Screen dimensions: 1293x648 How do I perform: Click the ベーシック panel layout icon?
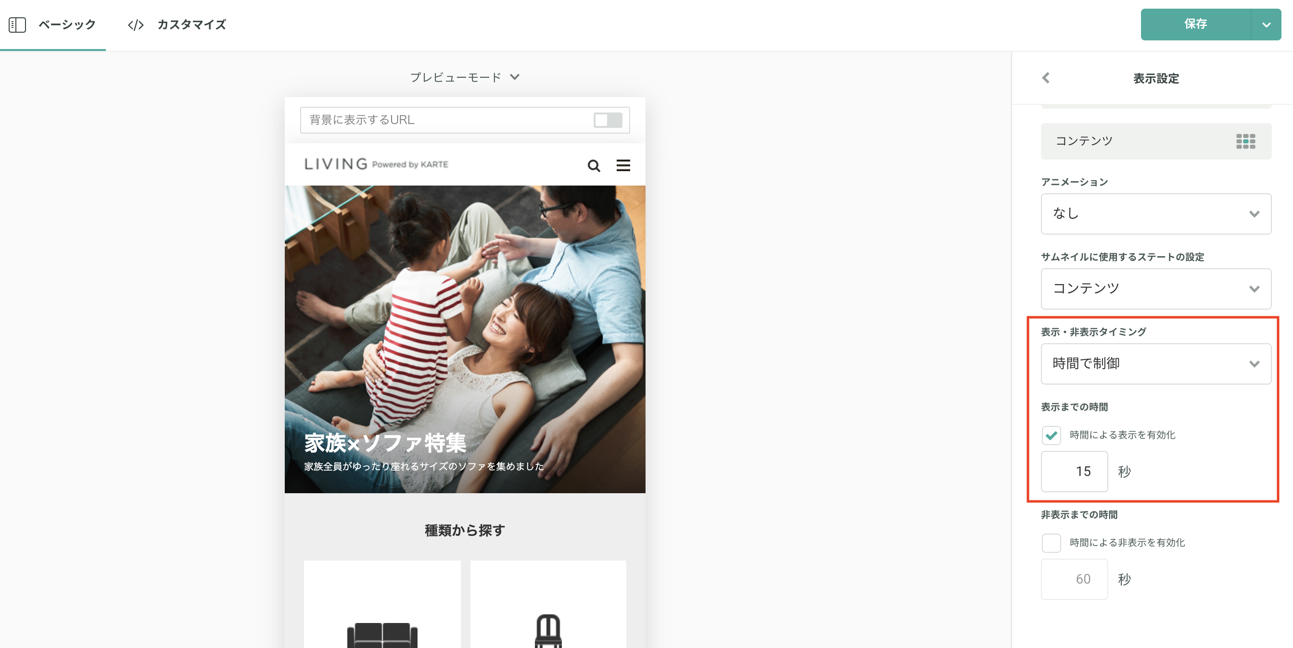[x=17, y=25]
